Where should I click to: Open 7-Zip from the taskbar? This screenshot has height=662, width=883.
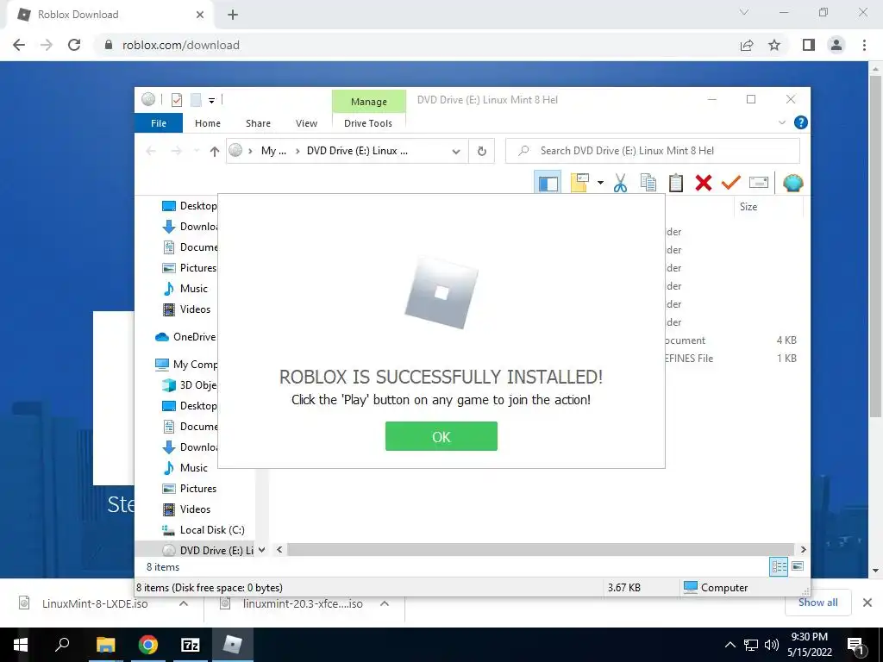click(x=190, y=645)
